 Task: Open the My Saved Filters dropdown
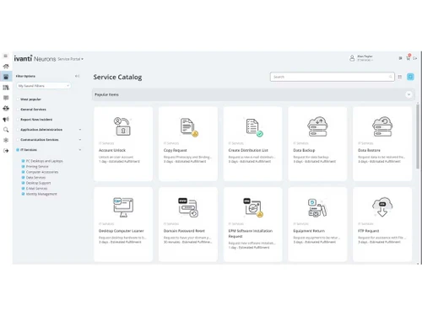(x=44, y=86)
